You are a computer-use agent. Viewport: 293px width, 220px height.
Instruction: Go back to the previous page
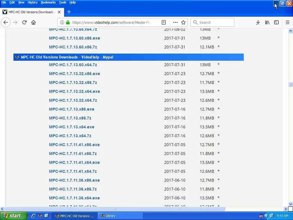[x=6, y=22]
